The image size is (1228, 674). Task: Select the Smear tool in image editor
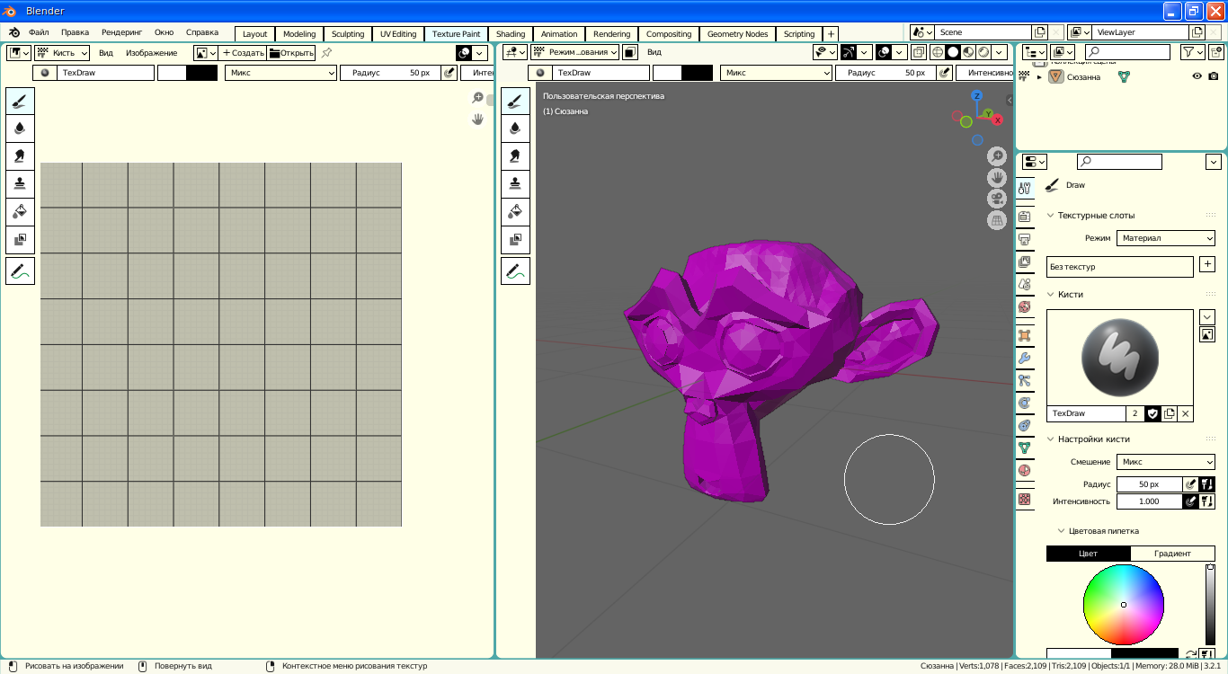[20, 156]
